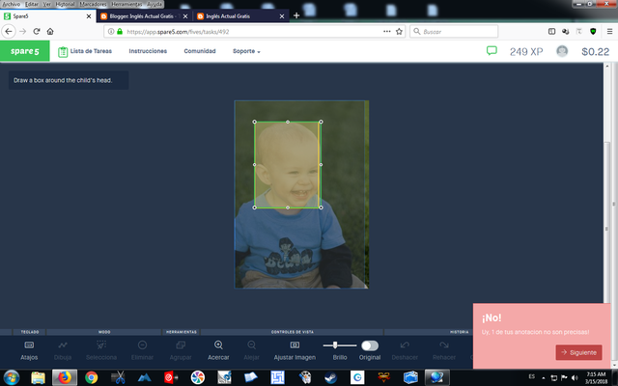Click the bottom-left handle of the box
This screenshot has height=386, width=618.
coord(255,207)
